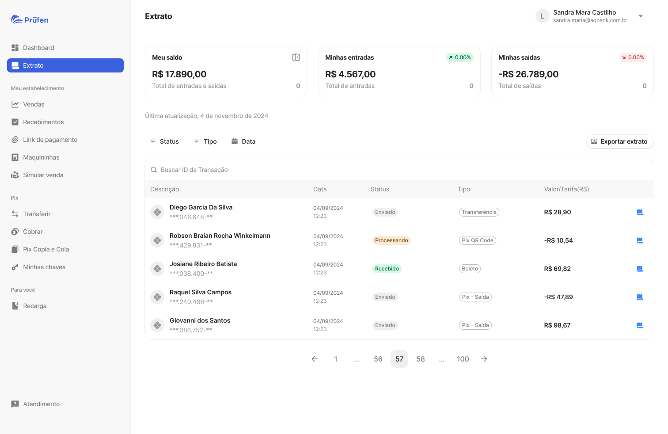
Task: Click the balance visibility icon in Meu saldo
Action: coord(296,57)
